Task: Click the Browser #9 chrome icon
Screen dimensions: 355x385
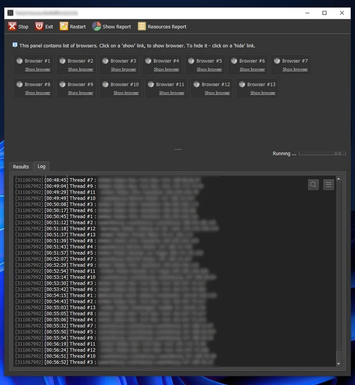Action: point(63,84)
